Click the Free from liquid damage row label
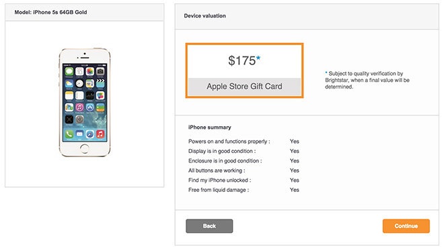The image size is (444, 249). 219,190
